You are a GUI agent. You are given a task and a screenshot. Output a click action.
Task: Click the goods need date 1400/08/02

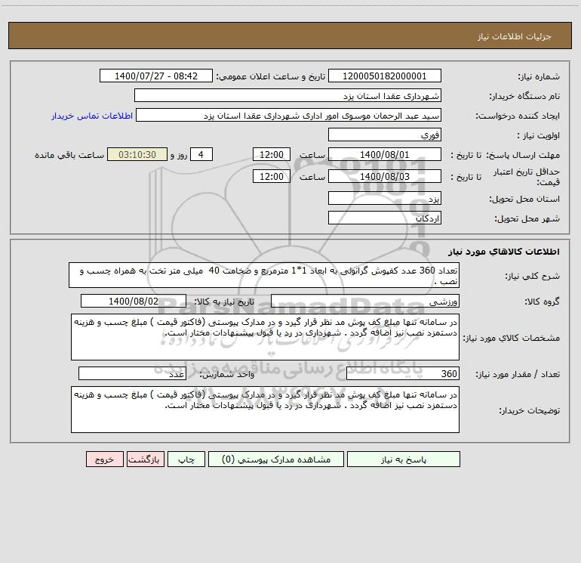point(134,301)
